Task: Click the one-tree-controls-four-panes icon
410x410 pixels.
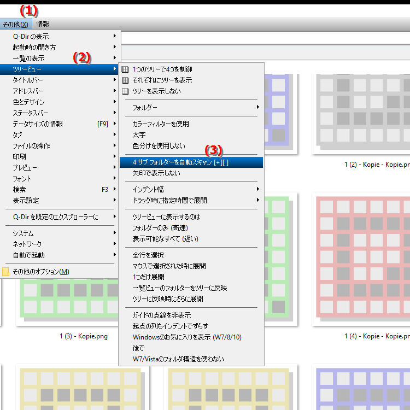Action: [125, 69]
